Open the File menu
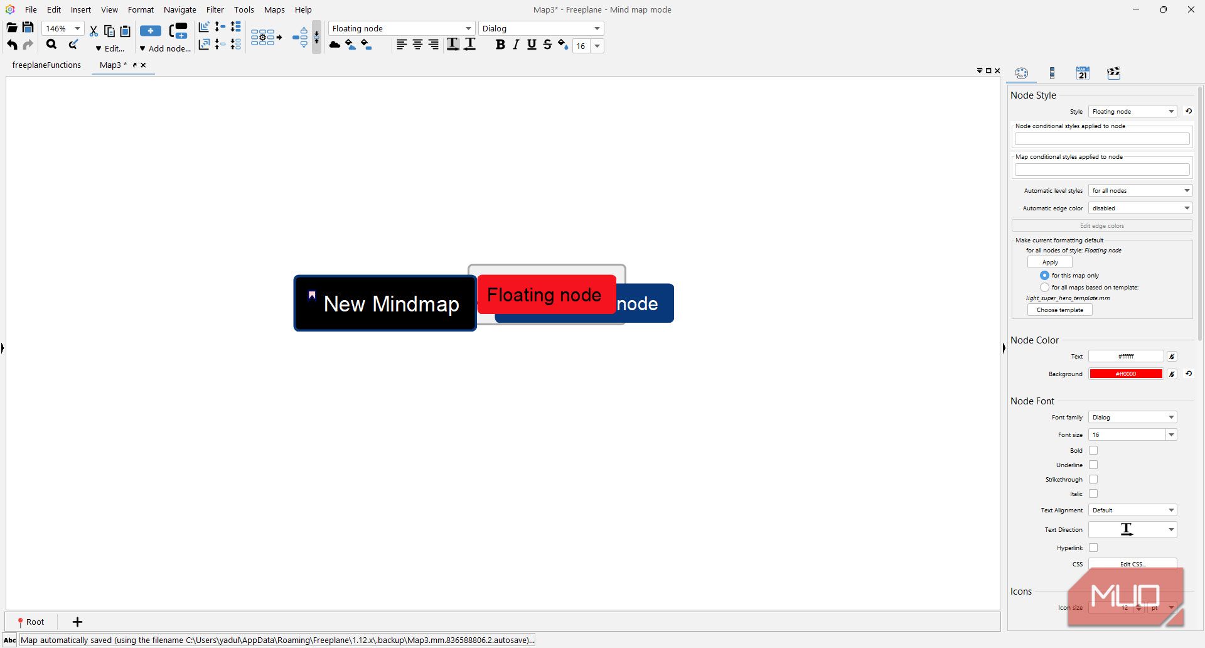 31,9
